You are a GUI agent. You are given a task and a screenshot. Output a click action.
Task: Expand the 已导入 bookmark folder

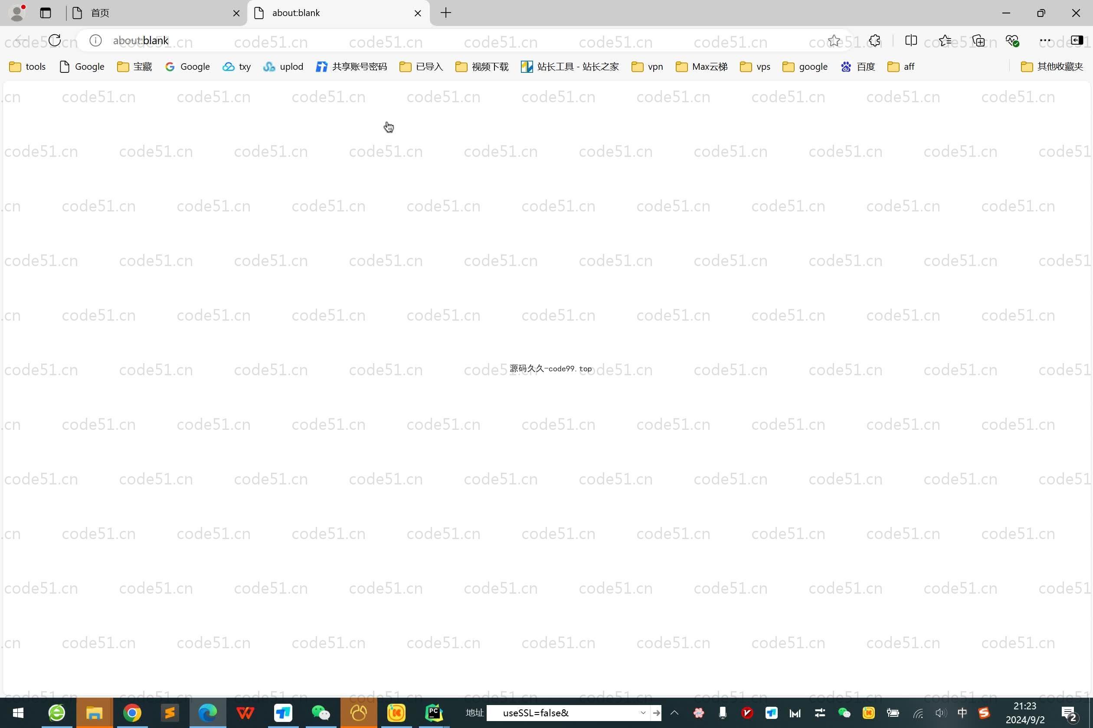click(x=421, y=66)
